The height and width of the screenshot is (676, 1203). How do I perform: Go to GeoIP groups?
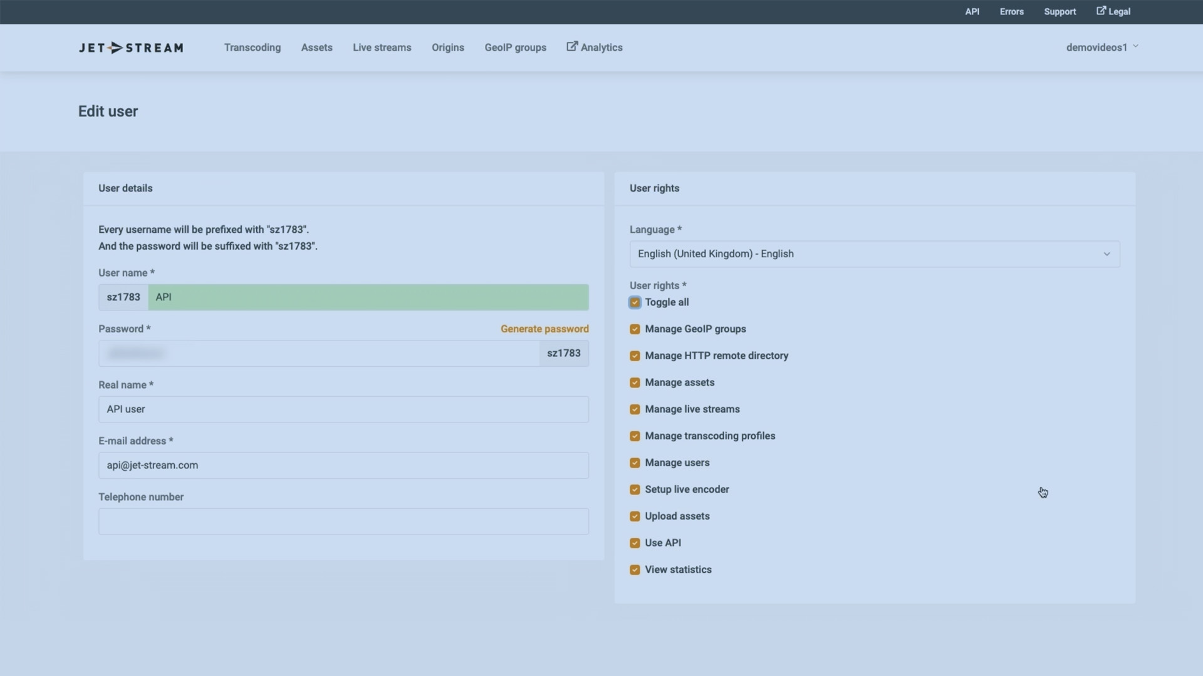click(515, 47)
